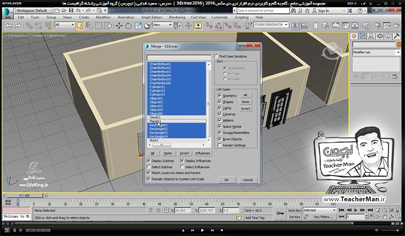Click the time slider 0 / 100 handle
Viewport: 405px width, 236px height.
pyautogui.click(x=24, y=196)
